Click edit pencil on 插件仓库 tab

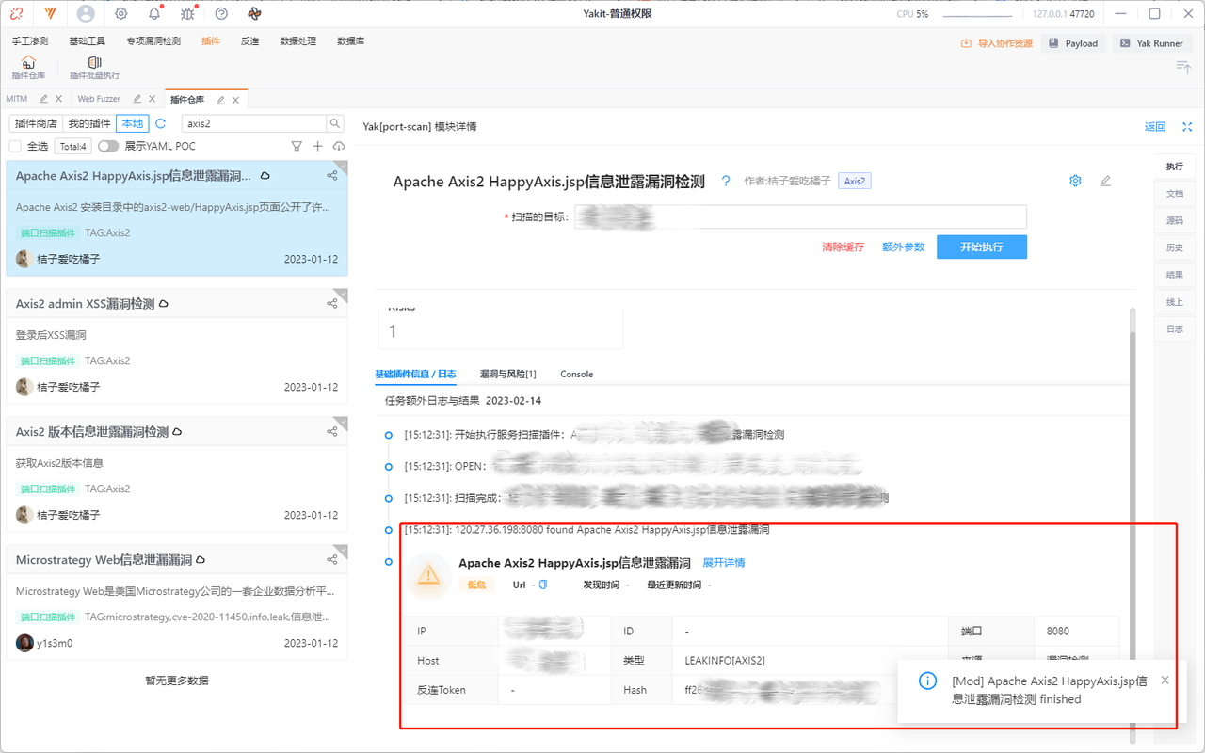point(221,100)
